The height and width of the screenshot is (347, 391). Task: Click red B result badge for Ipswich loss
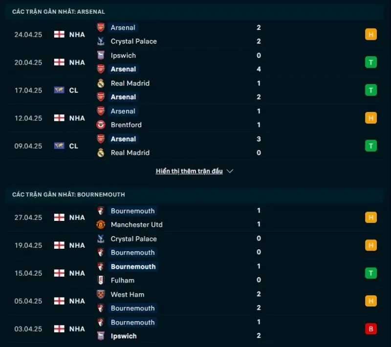pyautogui.click(x=370, y=329)
